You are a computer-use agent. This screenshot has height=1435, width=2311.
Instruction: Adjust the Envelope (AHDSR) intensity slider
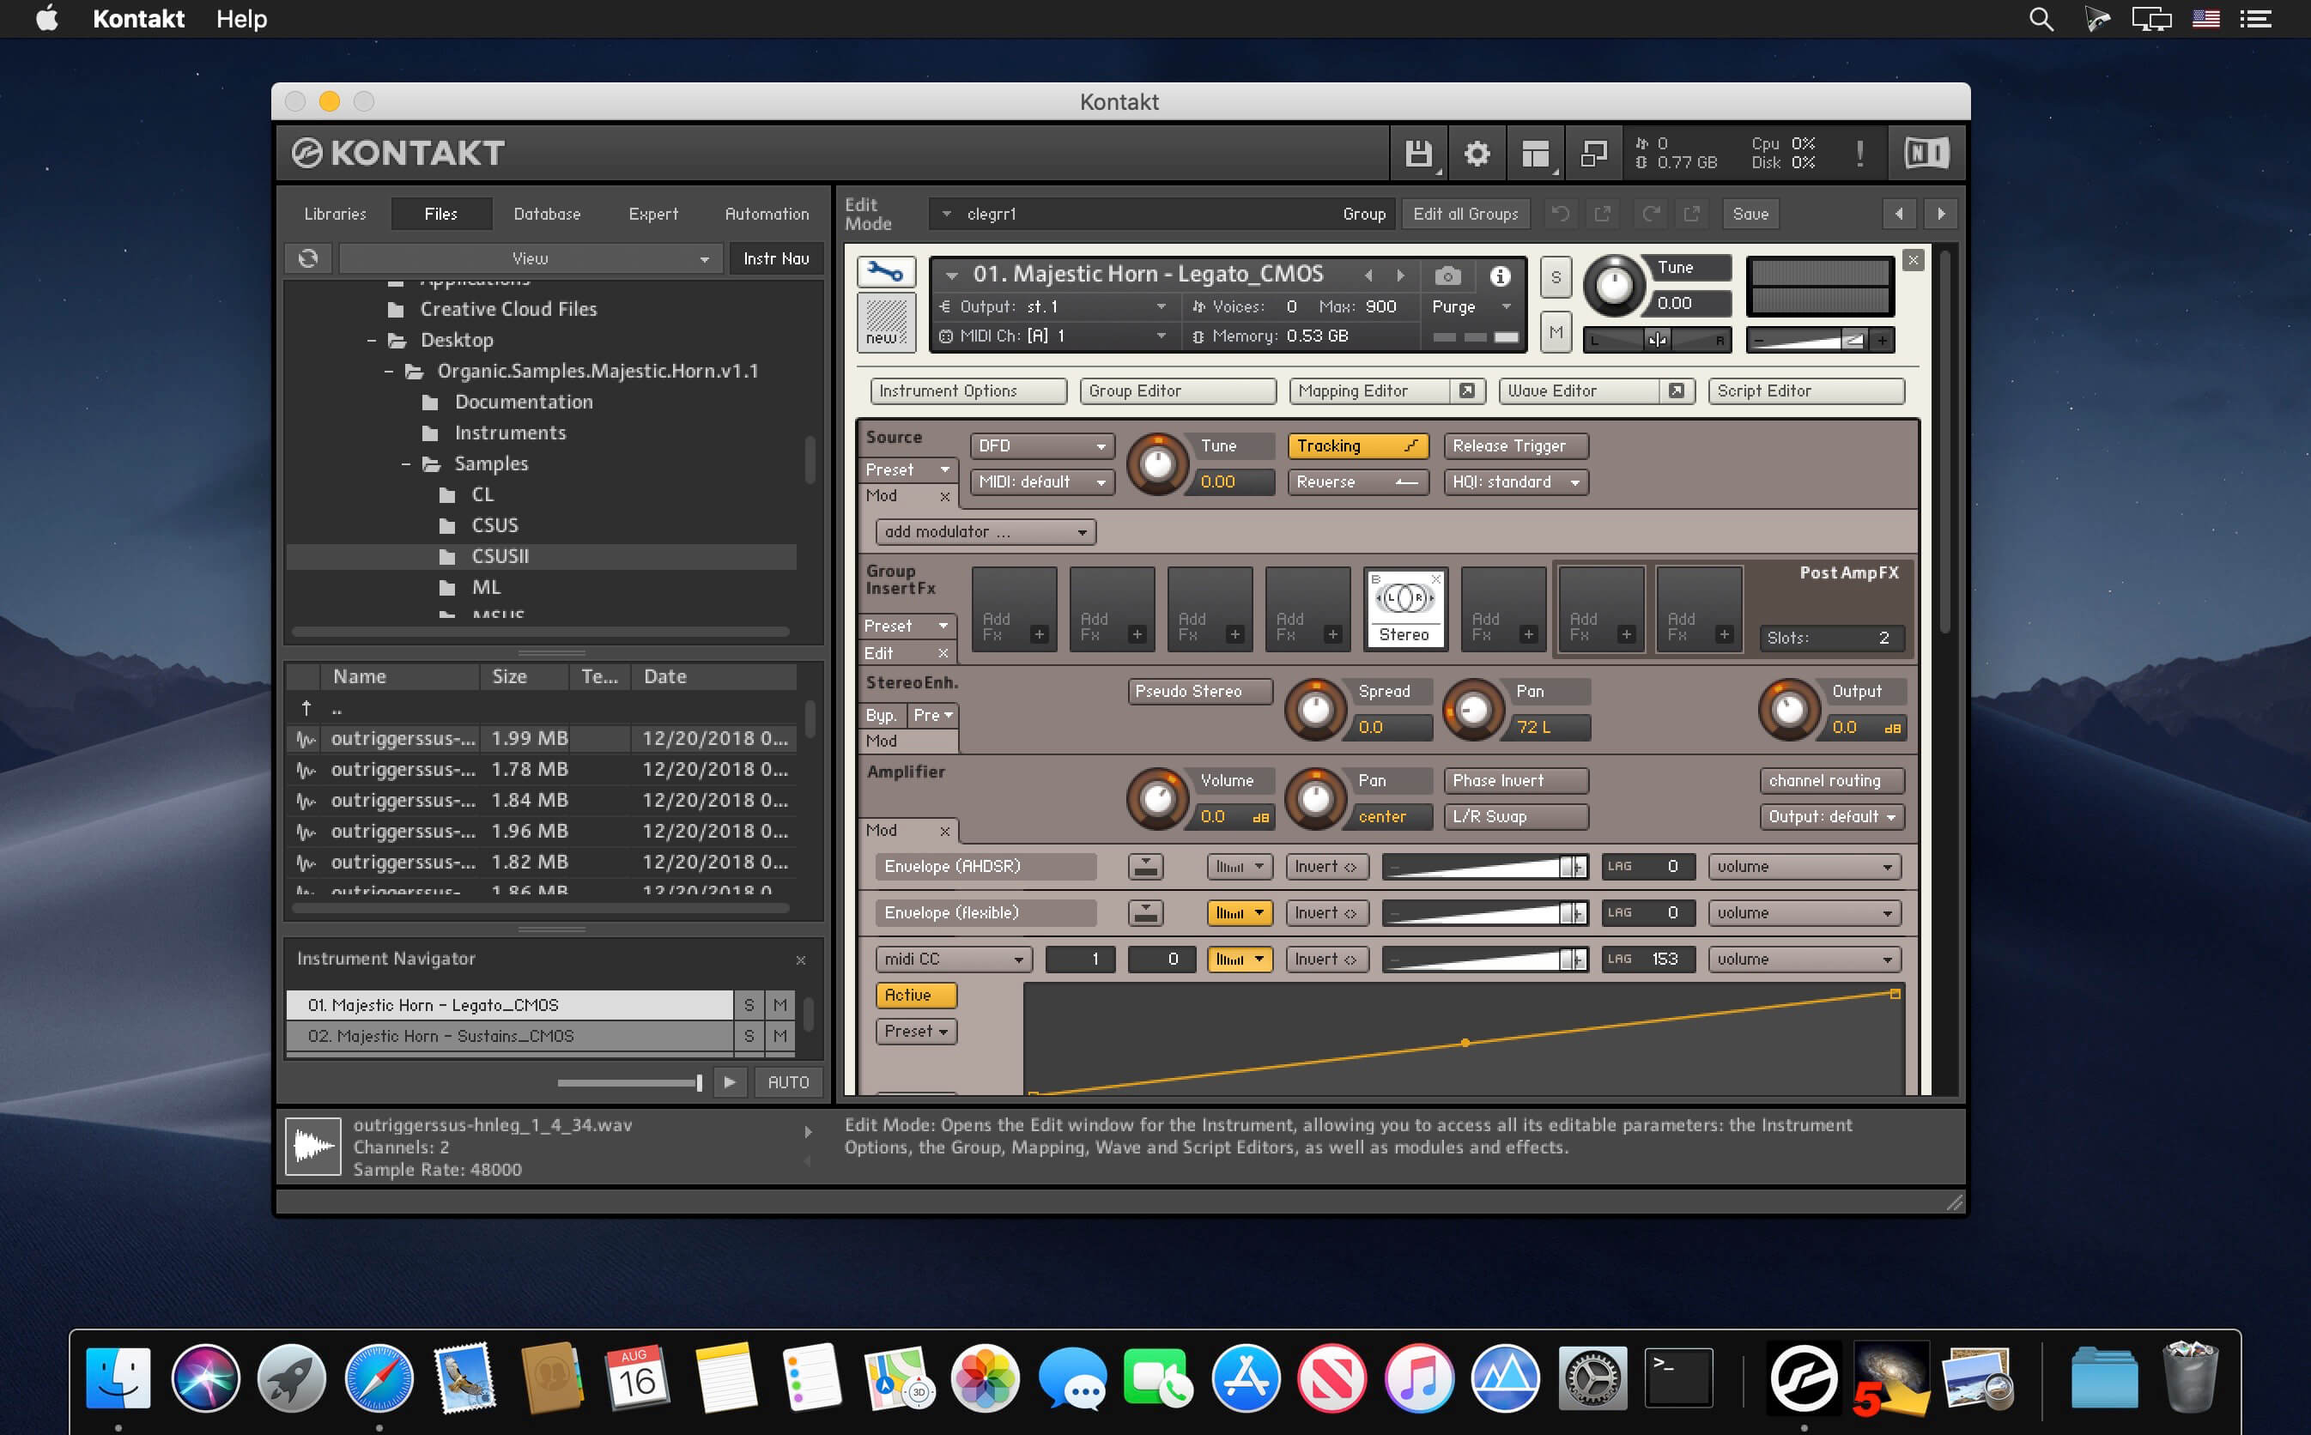pyautogui.click(x=1484, y=867)
